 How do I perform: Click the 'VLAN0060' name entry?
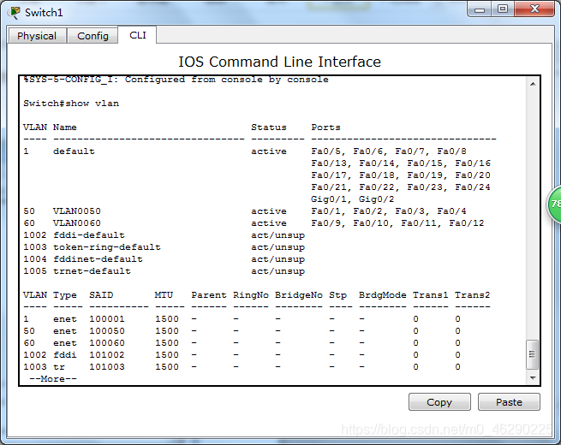click(x=77, y=223)
